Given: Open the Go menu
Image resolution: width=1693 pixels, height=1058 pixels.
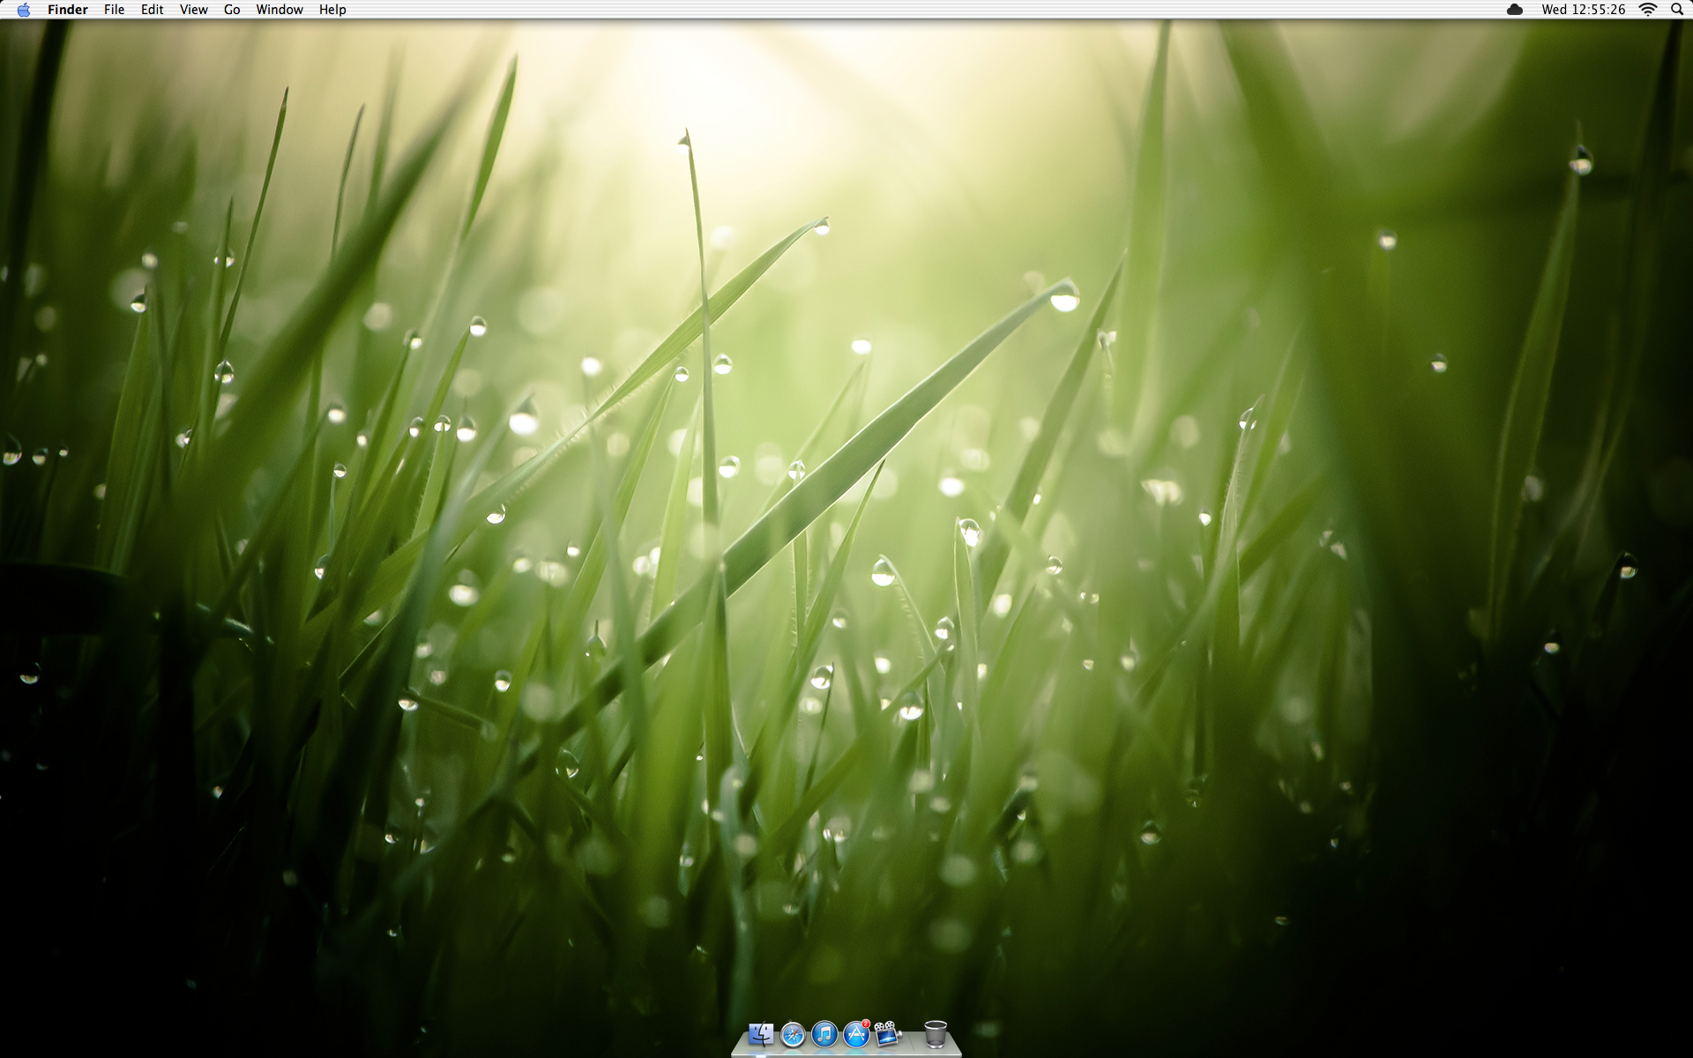Looking at the screenshot, I should [232, 10].
